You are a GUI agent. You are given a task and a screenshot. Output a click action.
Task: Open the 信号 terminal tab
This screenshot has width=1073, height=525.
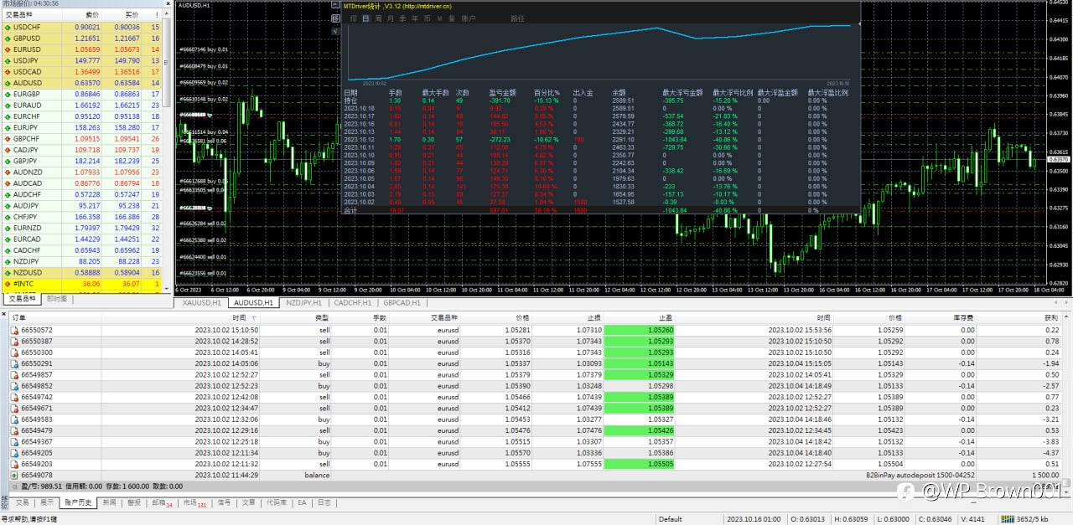point(224,502)
